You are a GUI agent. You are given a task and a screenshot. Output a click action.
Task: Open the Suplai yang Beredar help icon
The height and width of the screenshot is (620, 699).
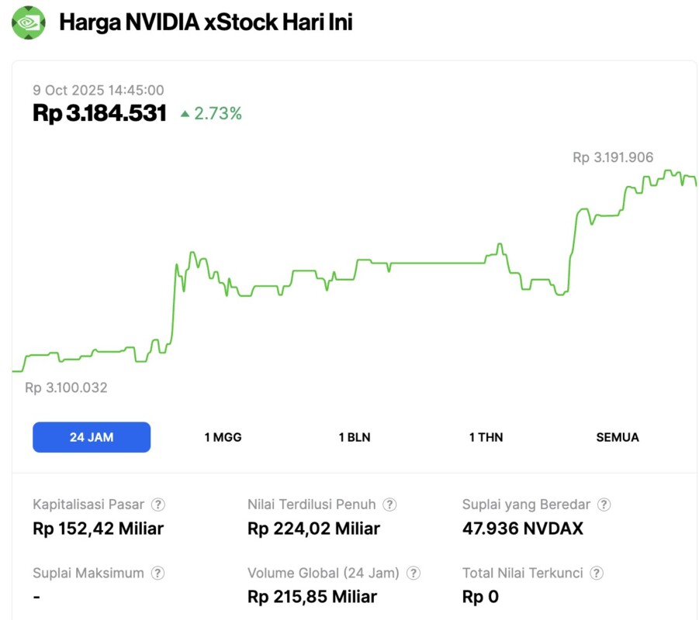604,505
